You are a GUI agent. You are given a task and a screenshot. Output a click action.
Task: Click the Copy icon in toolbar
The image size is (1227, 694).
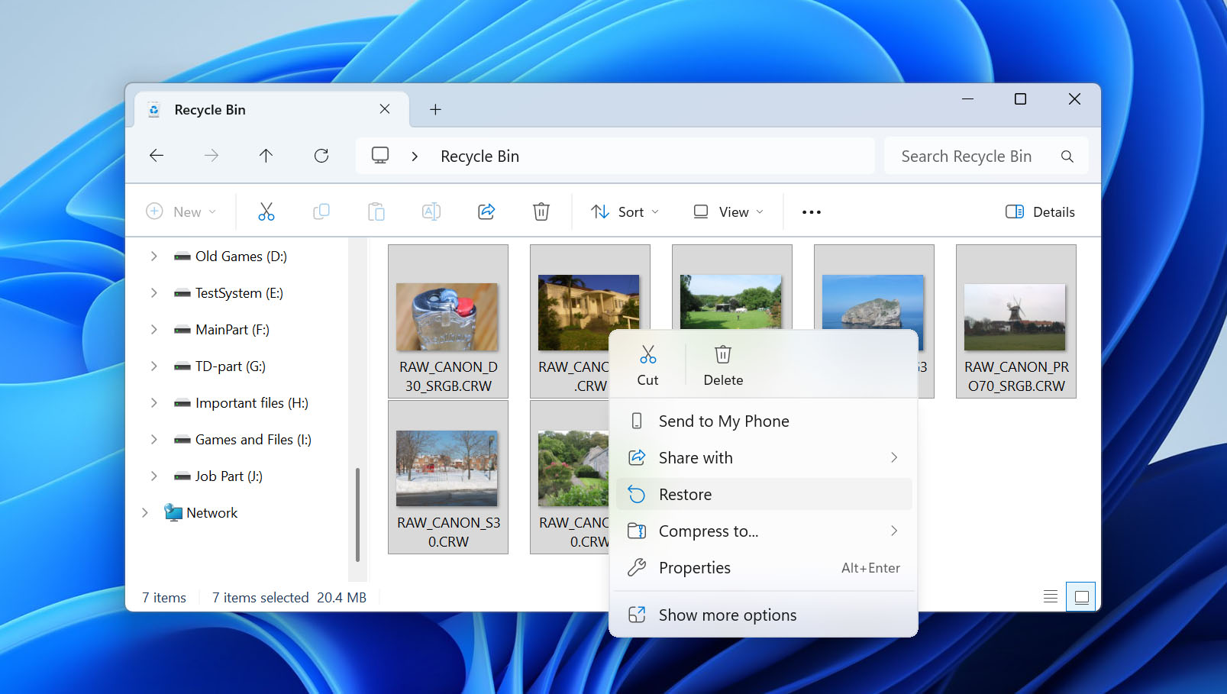coord(321,211)
